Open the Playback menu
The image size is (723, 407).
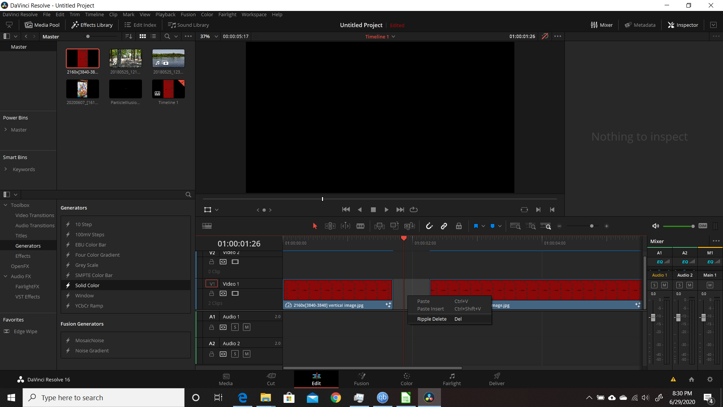point(165,15)
